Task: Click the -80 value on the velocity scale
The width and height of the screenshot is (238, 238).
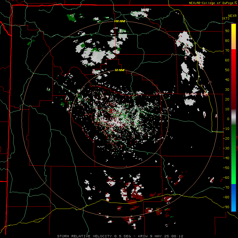Action: [226, 197]
